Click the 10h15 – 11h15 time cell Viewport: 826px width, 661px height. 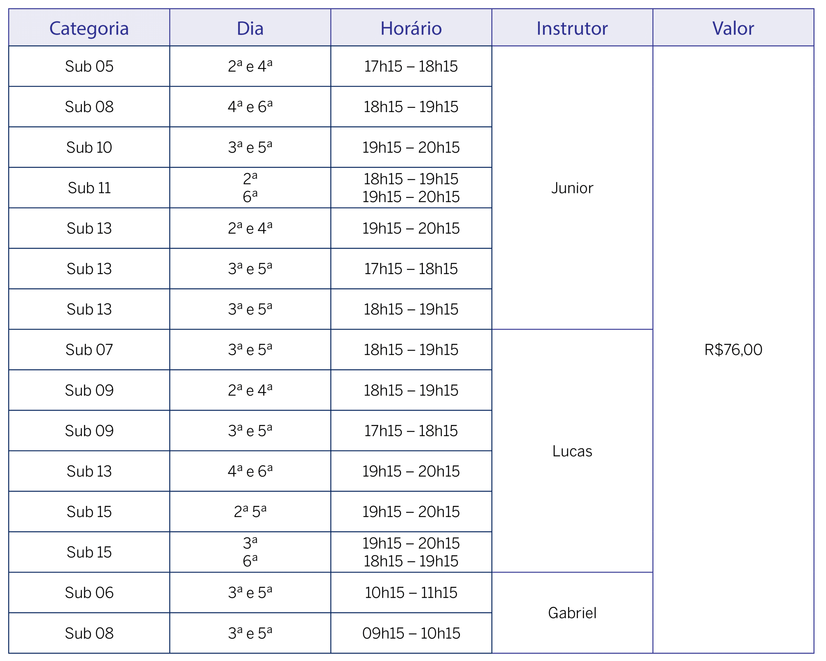point(411,592)
